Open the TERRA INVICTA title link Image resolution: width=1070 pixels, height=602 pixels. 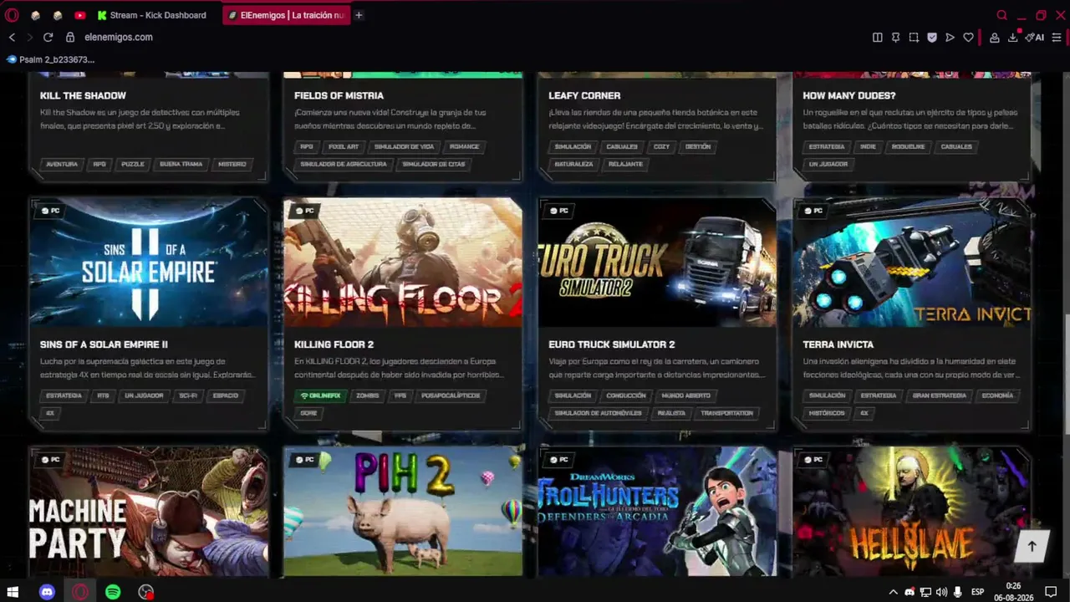pyautogui.click(x=838, y=344)
